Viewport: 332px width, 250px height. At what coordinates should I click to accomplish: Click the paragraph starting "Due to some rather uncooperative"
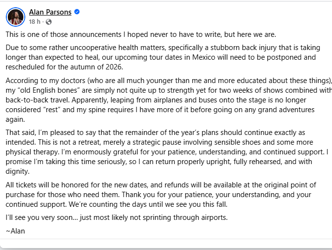[161, 57]
